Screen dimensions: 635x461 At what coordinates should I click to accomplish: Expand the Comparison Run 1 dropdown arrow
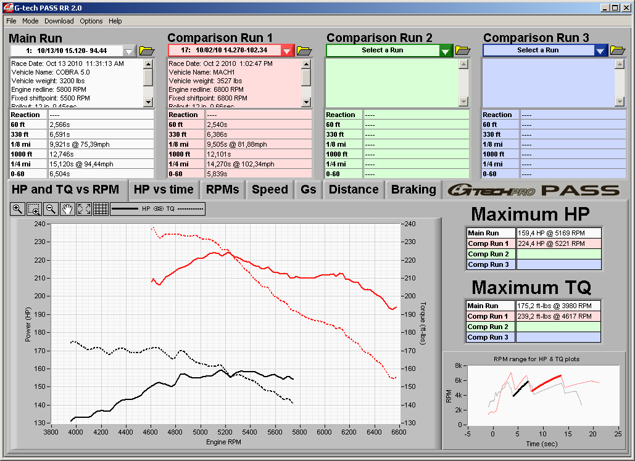[287, 51]
